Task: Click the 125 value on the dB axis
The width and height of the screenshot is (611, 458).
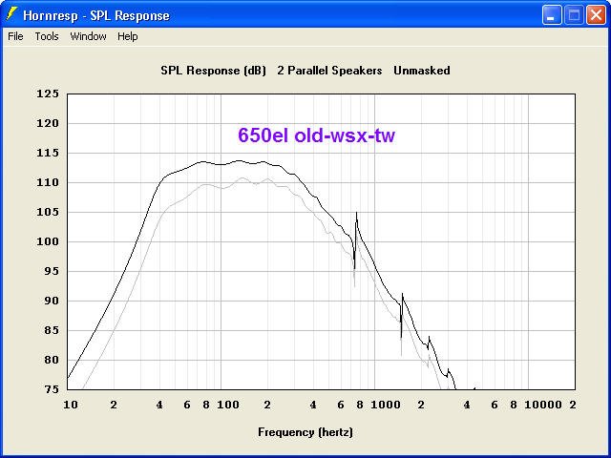Action: (48, 94)
